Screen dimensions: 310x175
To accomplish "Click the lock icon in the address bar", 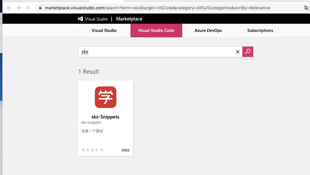I will click(x=40, y=8).
